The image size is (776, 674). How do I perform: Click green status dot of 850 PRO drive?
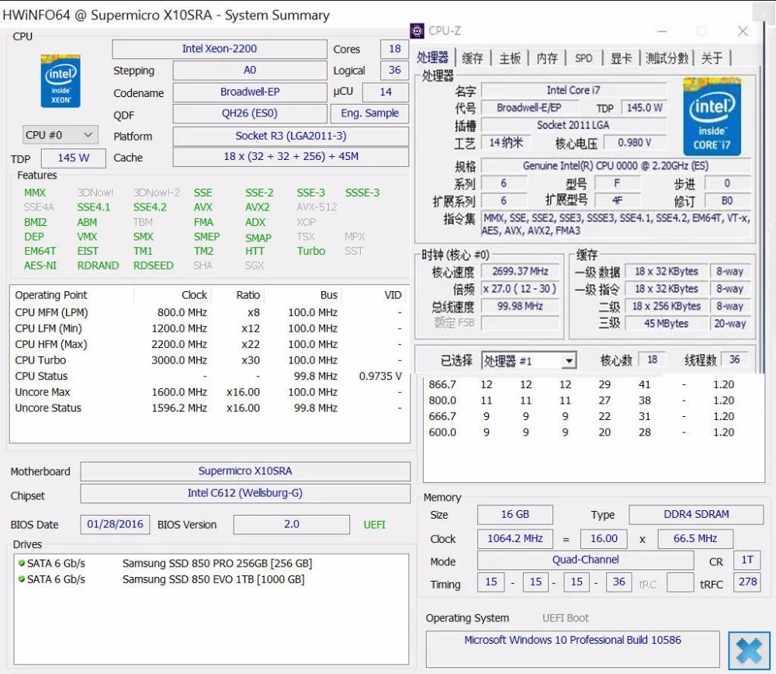(21, 563)
